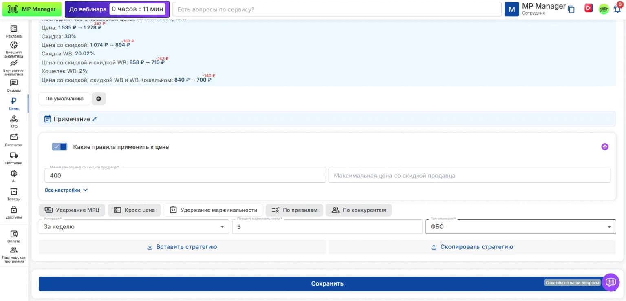Click Максимальная цена со скидкой продавца field
The image size is (626, 301).
point(469,175)
